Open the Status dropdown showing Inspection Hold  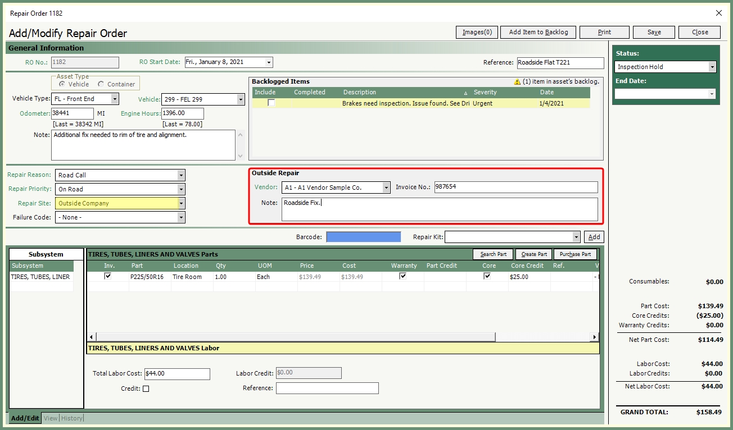coord(712,67)
